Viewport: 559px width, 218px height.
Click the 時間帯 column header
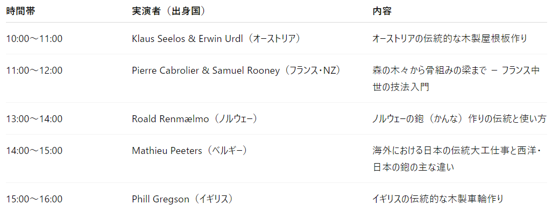click(21, 11)
